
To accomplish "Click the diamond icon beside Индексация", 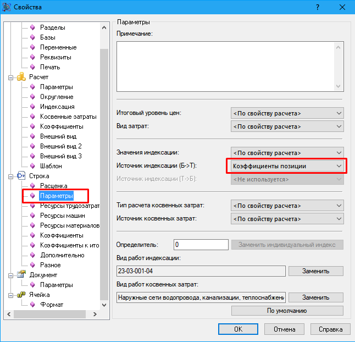I will [x=32, y=107].
